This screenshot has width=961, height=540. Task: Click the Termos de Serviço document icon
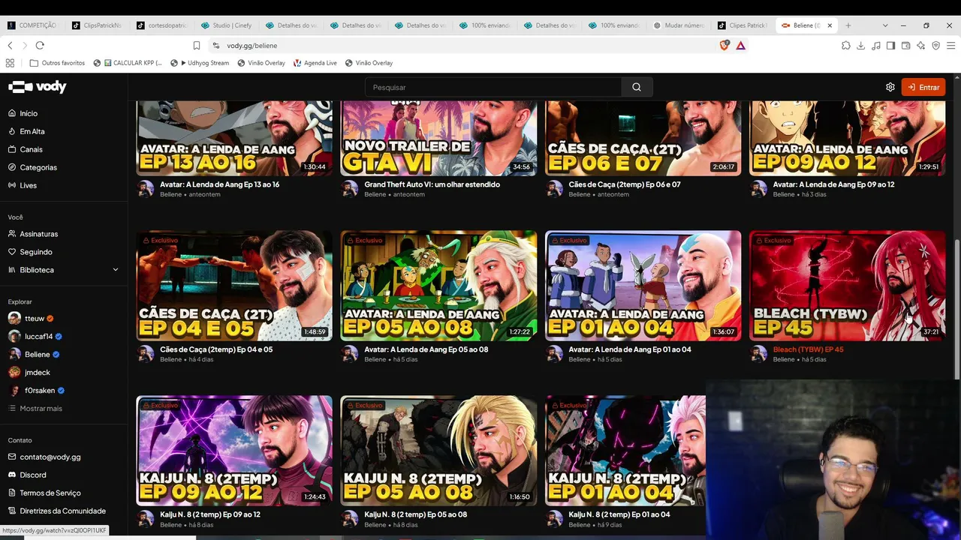pos(12,493)
